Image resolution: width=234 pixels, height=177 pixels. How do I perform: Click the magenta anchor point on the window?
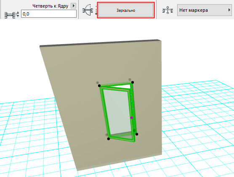coord(131,118)
